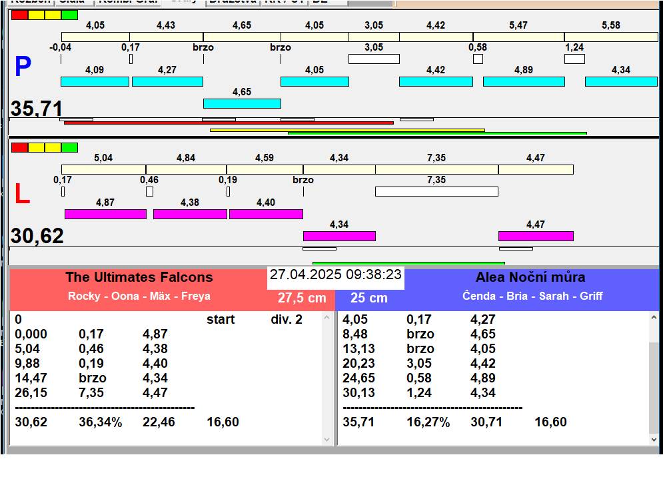Click the white 3,05 changeover bar in lane P

(x=374, y=59)
